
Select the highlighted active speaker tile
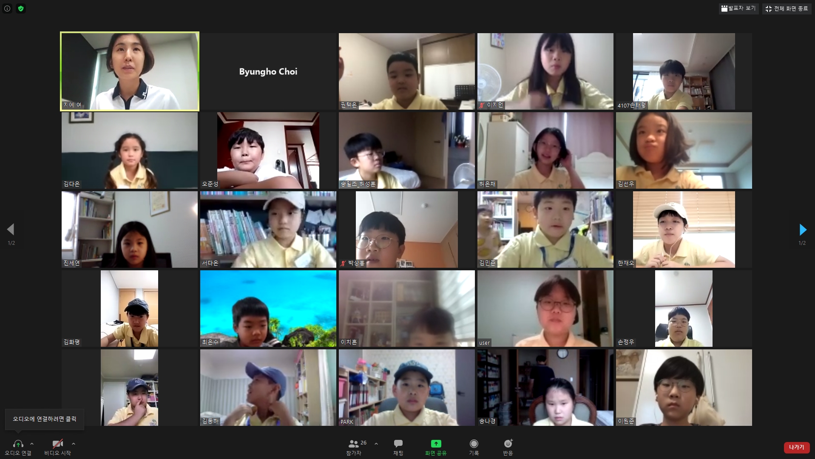coord(130,71)
